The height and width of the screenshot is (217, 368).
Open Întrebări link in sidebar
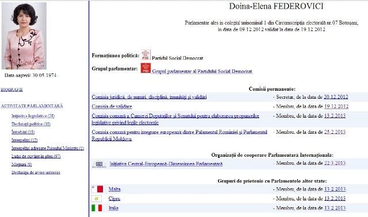(23, 132)
